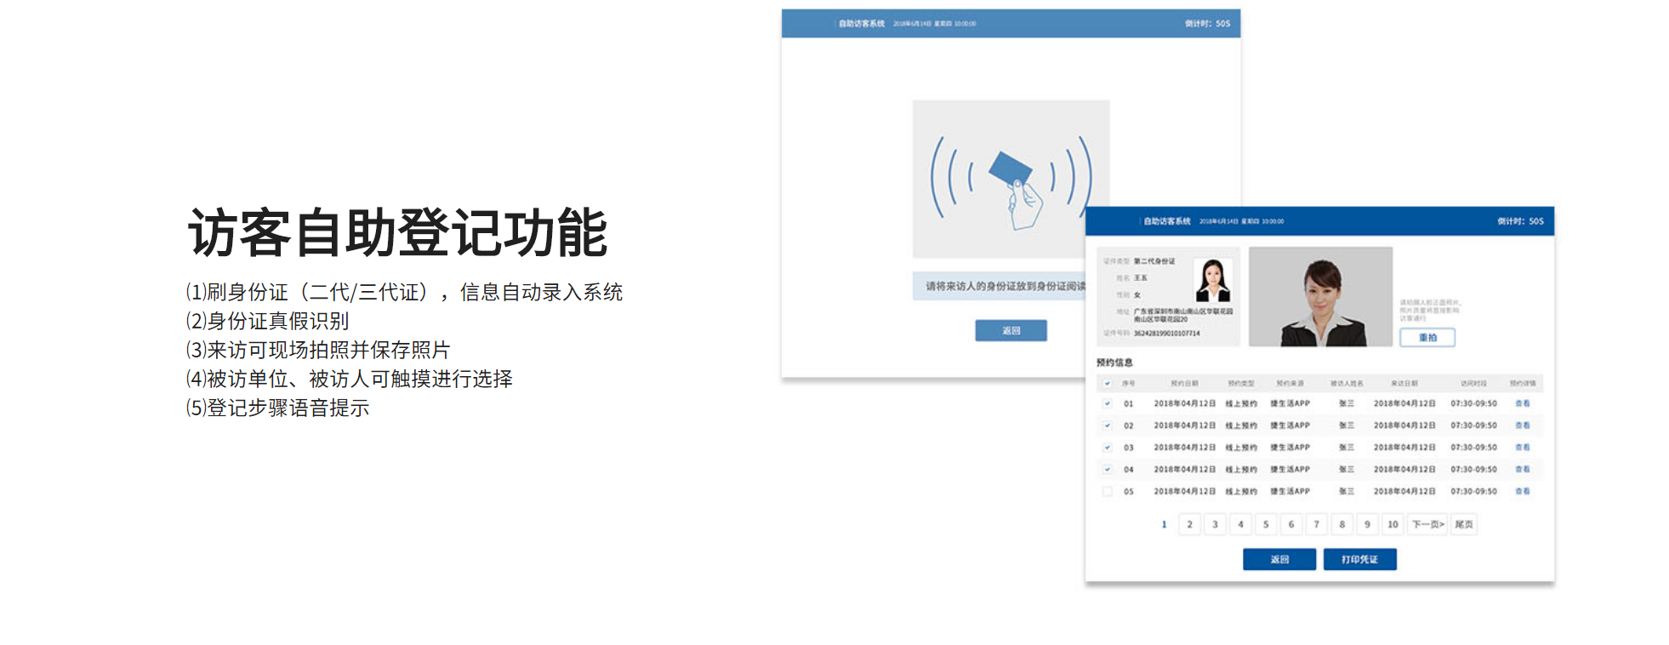Click the ID card portrait photo
The width and height of the screenshot is (1669, 645).
click(1213, 280)
